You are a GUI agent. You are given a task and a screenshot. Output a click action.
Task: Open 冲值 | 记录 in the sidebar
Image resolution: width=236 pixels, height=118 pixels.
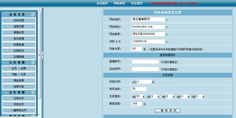(x=19, y=74)
